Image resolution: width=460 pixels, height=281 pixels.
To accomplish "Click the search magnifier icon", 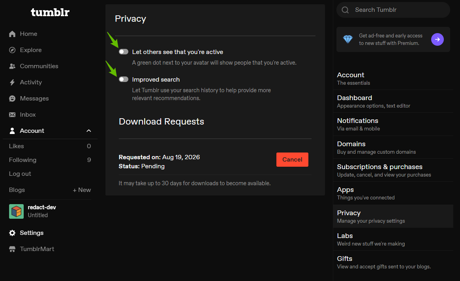I will pyautogui.click(x=345, y=10).
